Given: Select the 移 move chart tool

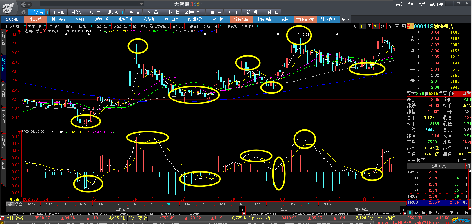Looking at the screenshot, I should [390, 26].
